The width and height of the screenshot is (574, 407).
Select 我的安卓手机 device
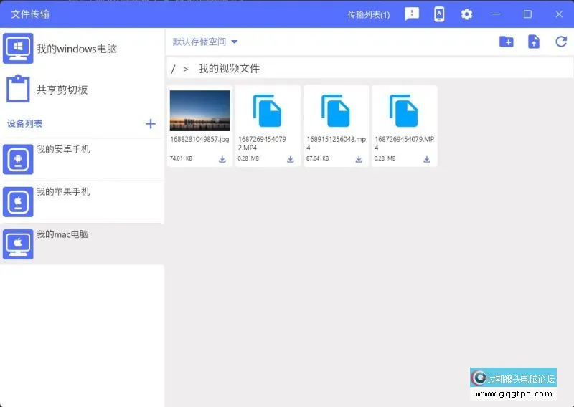pyautogui.click(x=82, y=160)
